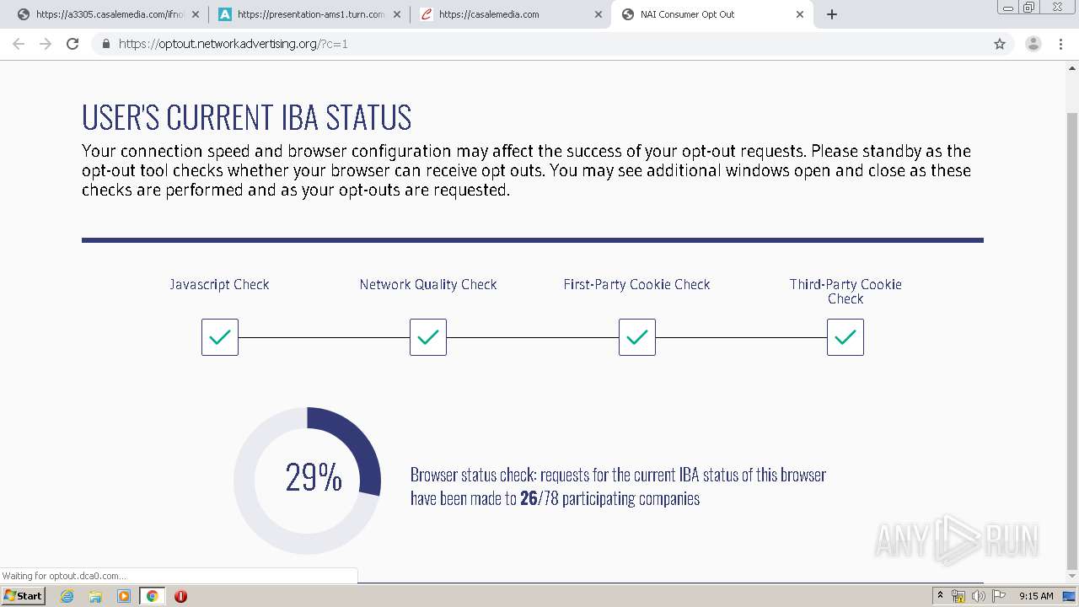Click the First-Party Cookie Check label
Viewport: 1079px width, 607px height.
coord(636,285)
